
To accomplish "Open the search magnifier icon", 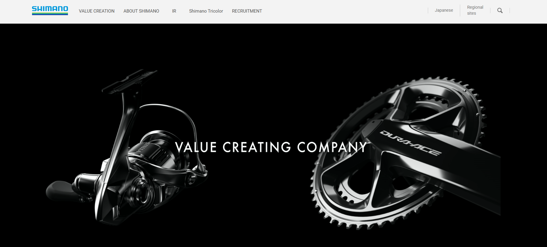I will 500,10.
